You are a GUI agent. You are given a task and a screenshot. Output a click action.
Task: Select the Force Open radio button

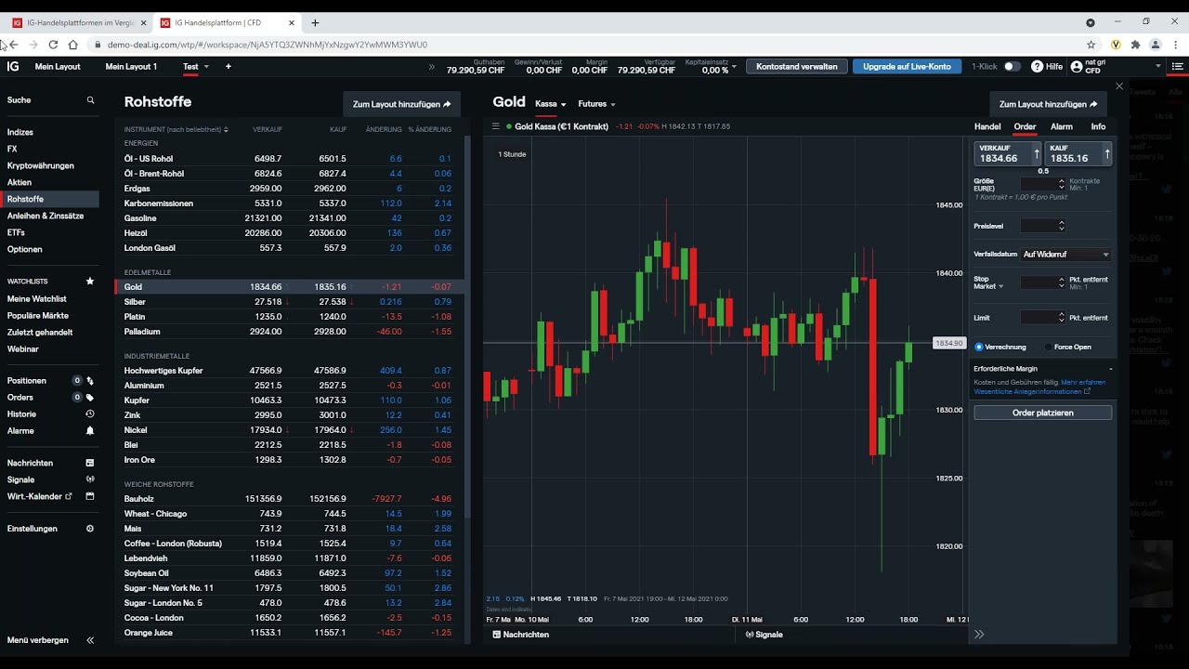[x=1049, y=347]
